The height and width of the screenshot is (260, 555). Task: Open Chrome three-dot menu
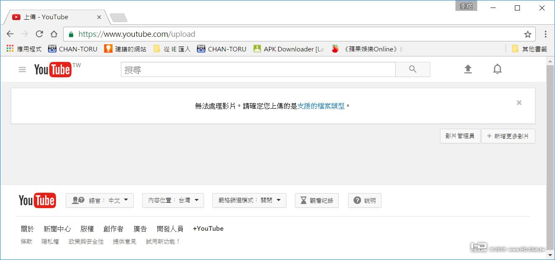545,34
